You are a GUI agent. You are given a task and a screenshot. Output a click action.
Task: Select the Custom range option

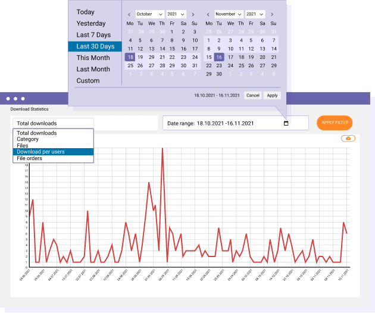point(87,81)
